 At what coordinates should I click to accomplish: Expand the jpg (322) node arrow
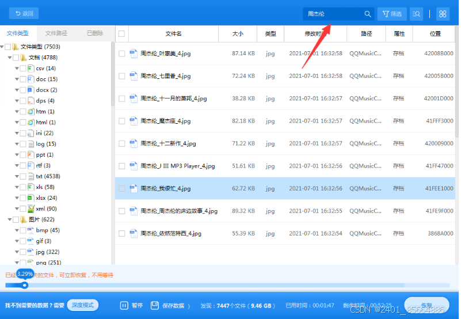click(x=17, y=252)
